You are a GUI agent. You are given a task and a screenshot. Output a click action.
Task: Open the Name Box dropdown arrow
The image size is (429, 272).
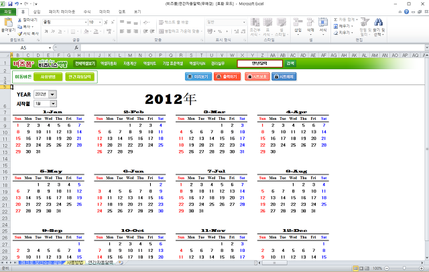tap(50, 48)
